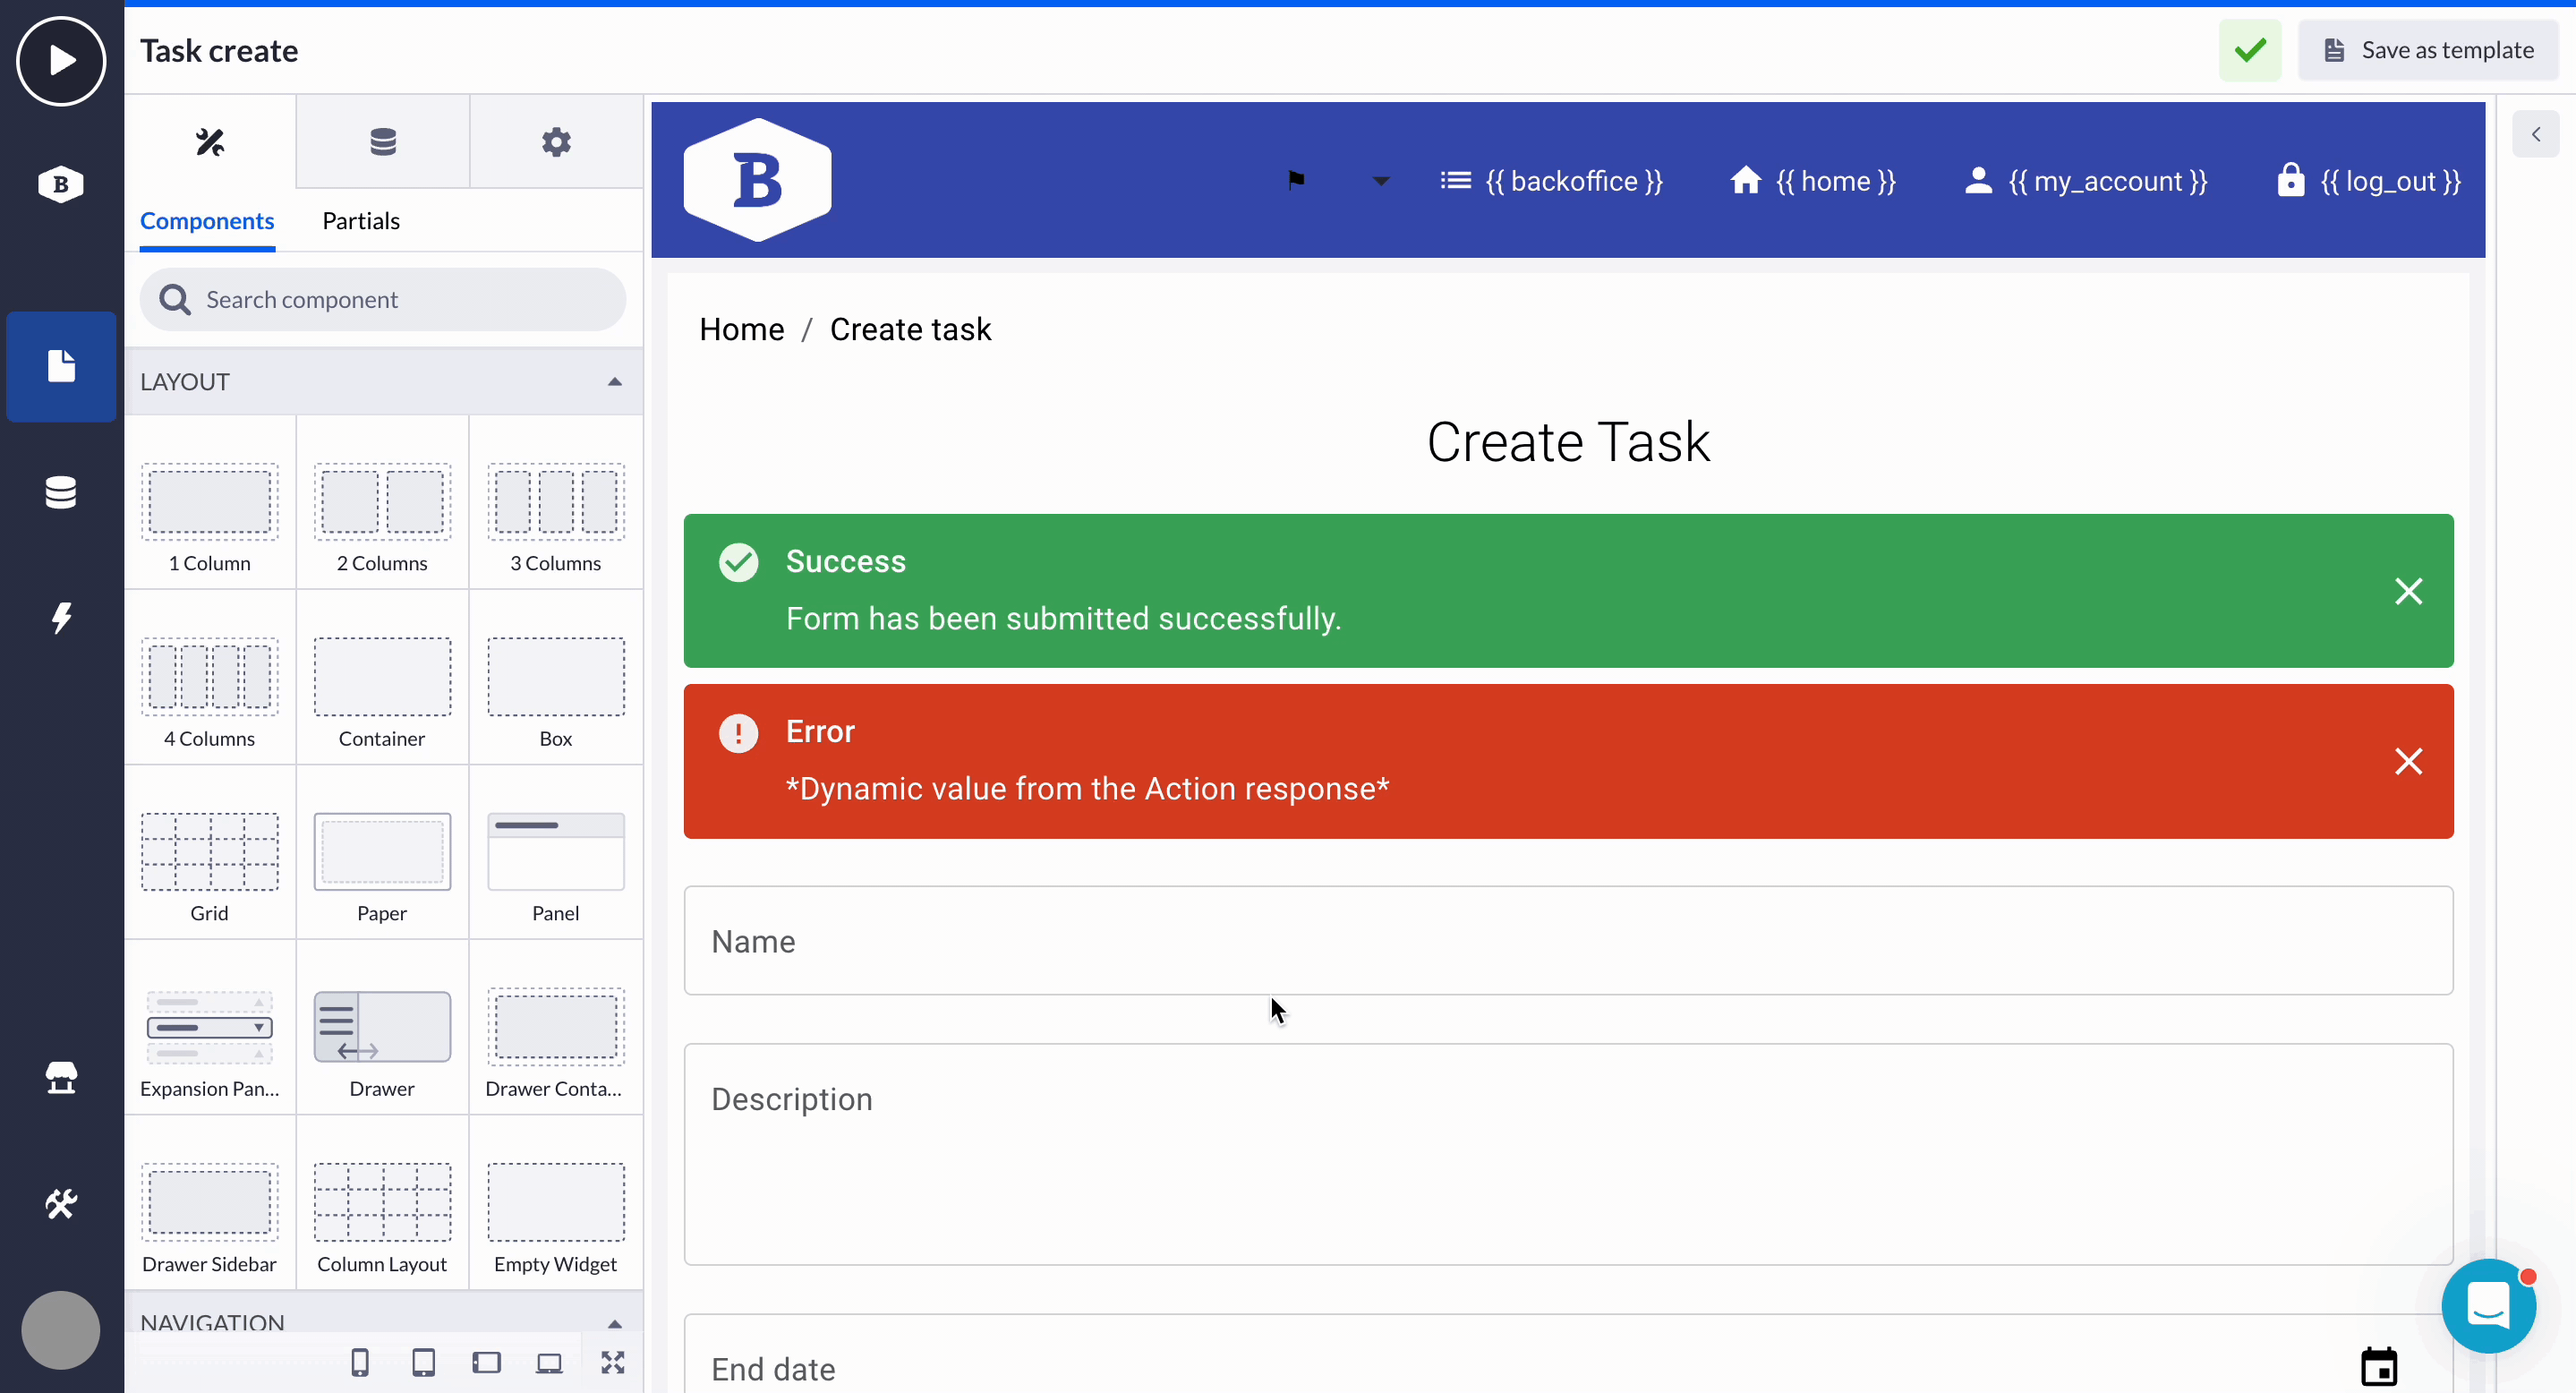Click the {{ backoffice }} menu link

1552,181
